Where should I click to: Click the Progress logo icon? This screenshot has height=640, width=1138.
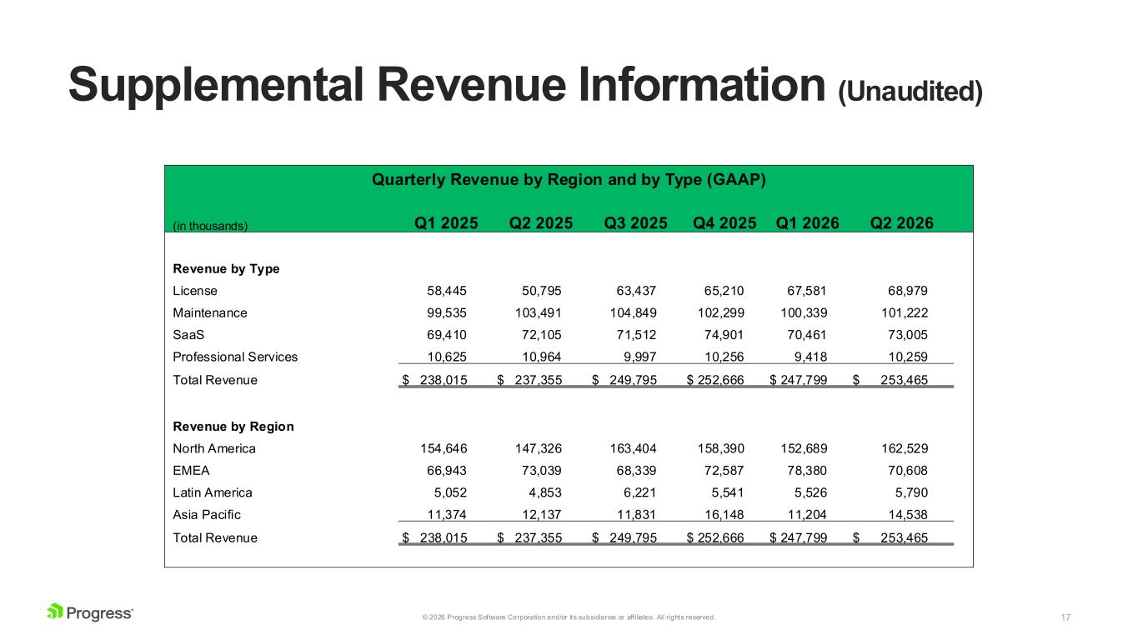55,612
